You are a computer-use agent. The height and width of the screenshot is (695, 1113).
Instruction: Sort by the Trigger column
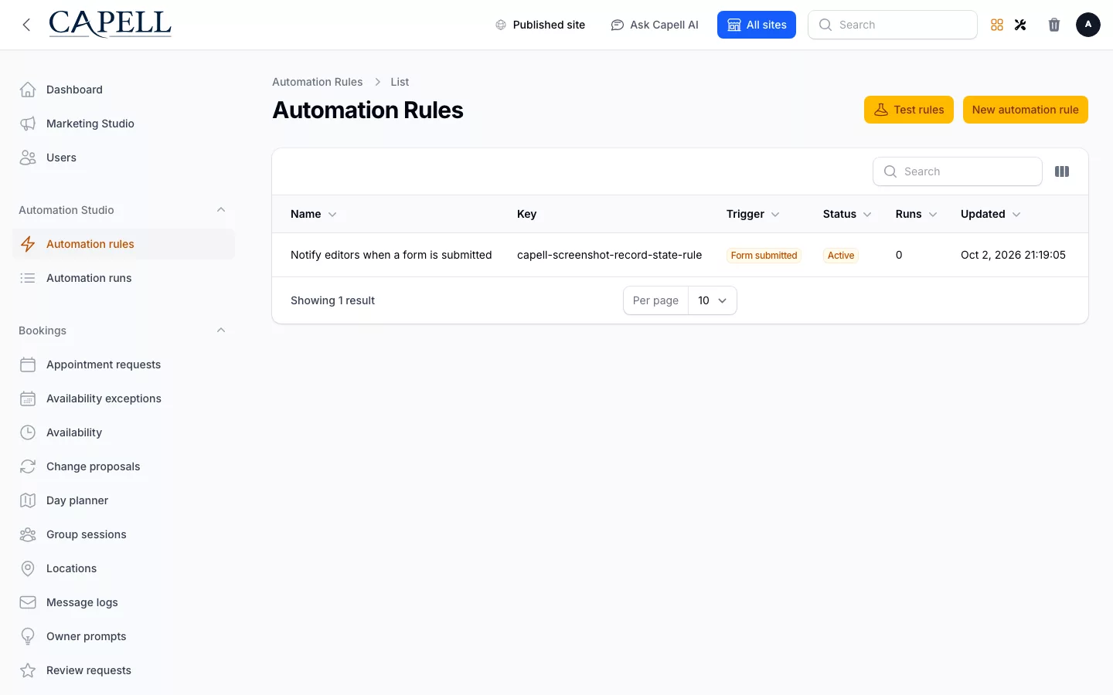(x=753, y=214)
